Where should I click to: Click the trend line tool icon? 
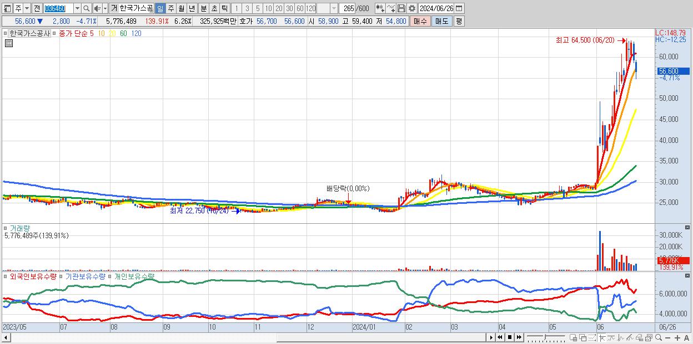point(611,337)
